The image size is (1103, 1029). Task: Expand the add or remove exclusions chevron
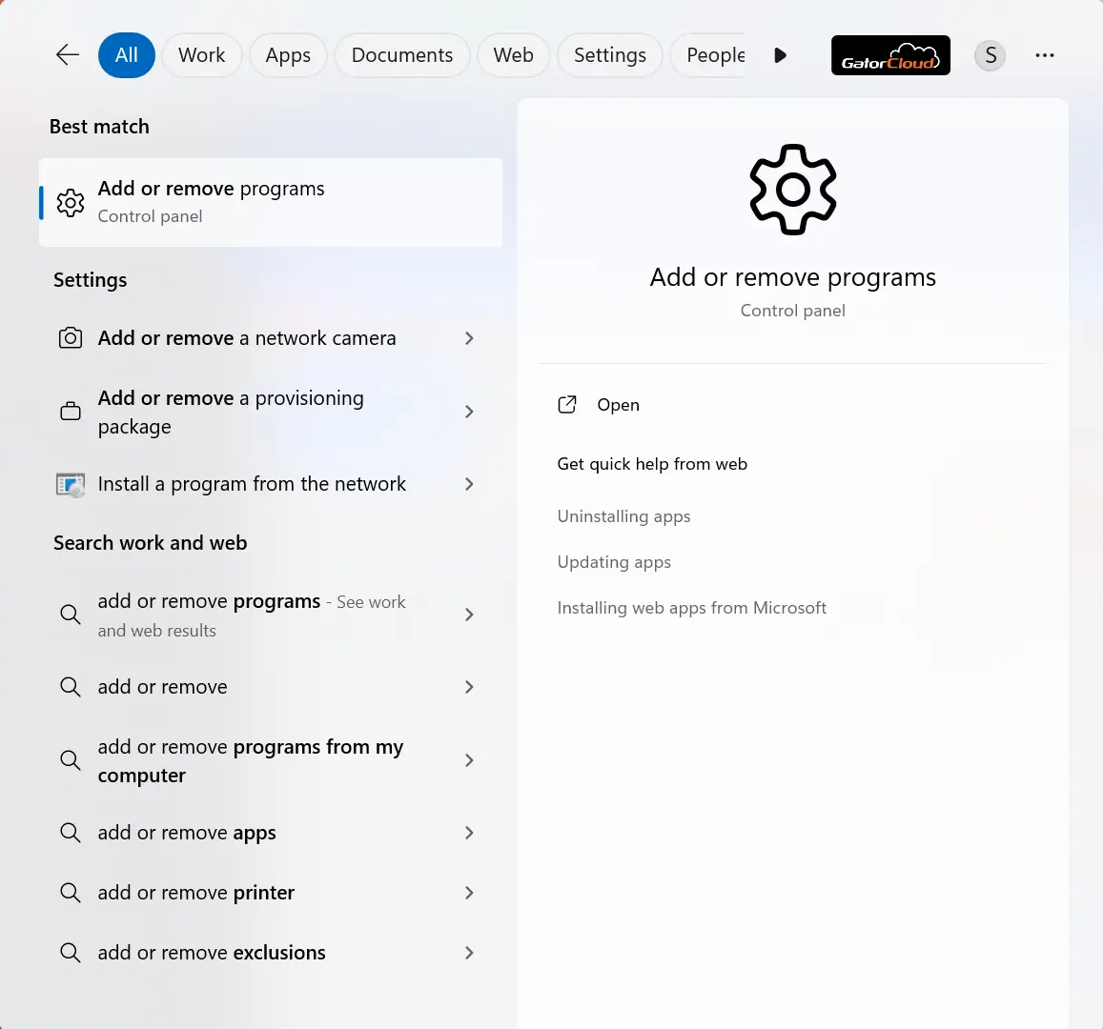[x=469, y=953]
